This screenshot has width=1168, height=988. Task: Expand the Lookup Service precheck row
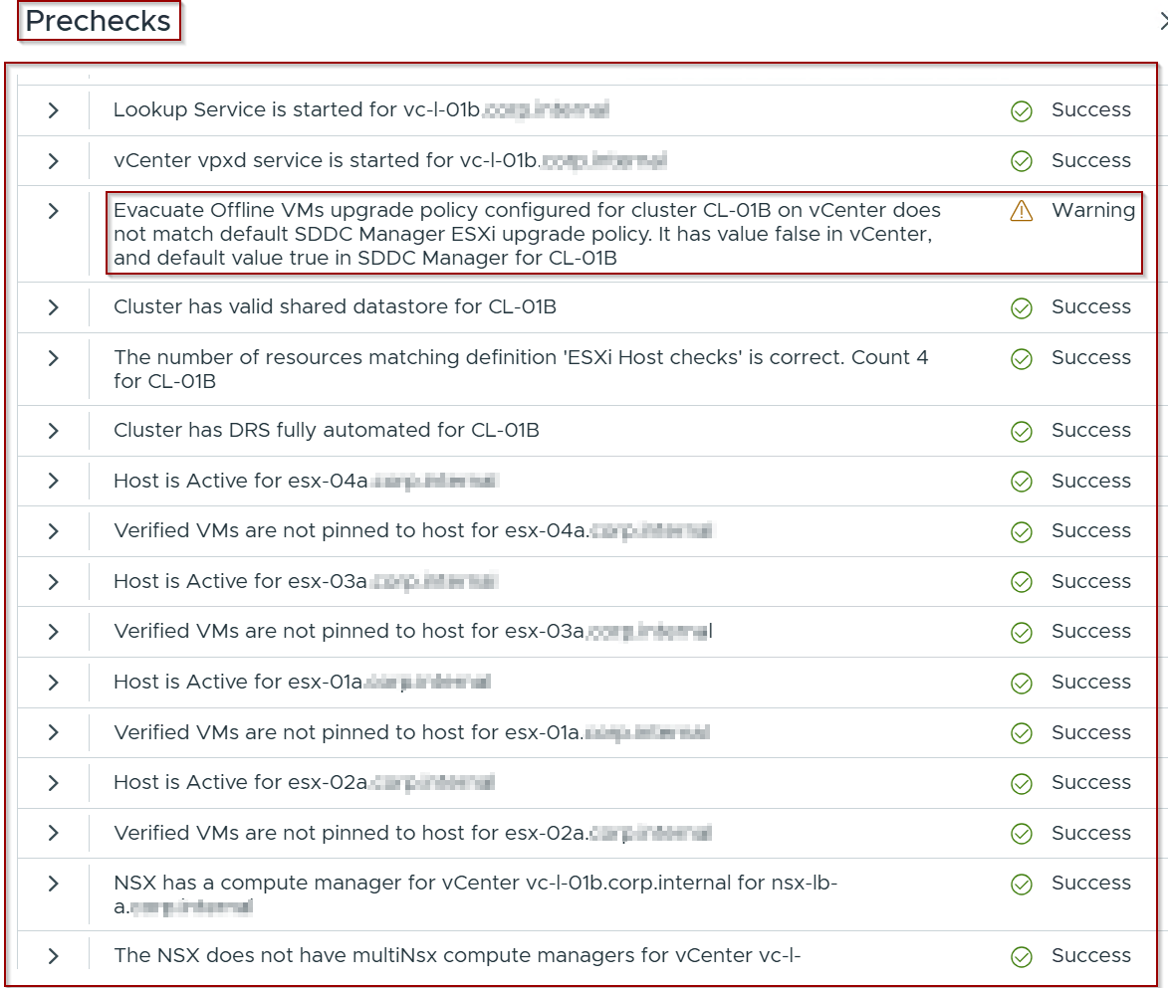pos(54,110)
